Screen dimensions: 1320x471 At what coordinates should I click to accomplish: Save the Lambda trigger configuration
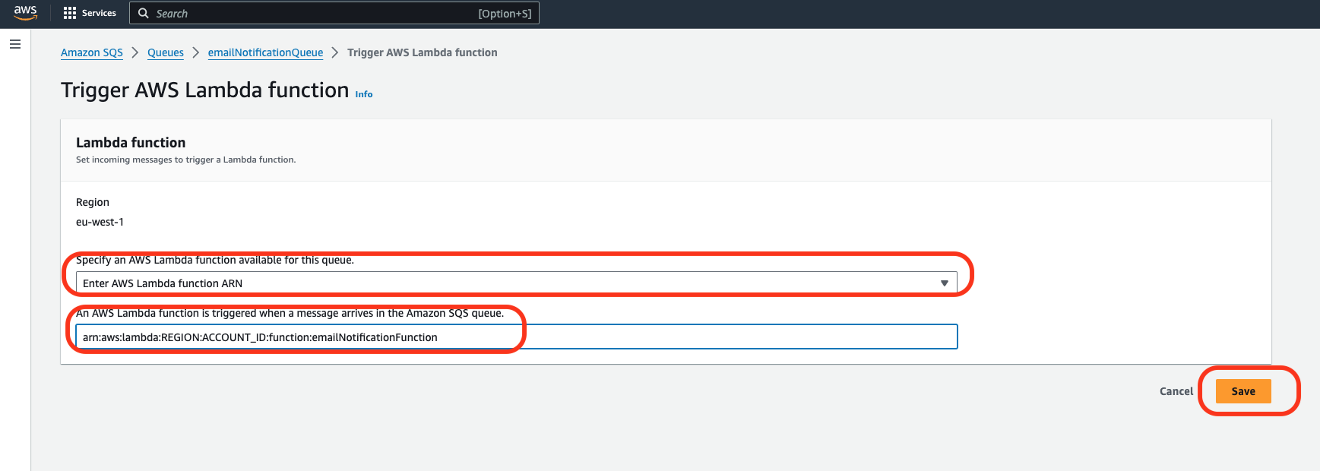[x=1243, y=391]
